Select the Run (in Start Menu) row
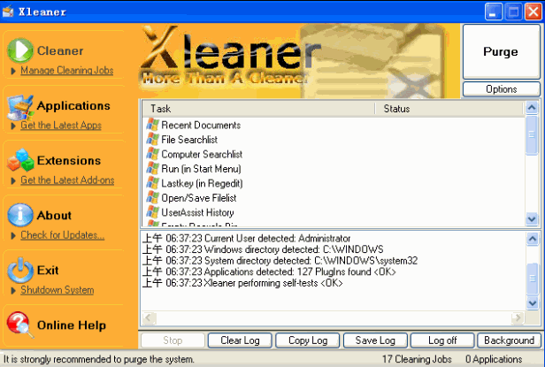Image resolution: width=545 pixels, height=367 pixels. [x=334, y=168]
